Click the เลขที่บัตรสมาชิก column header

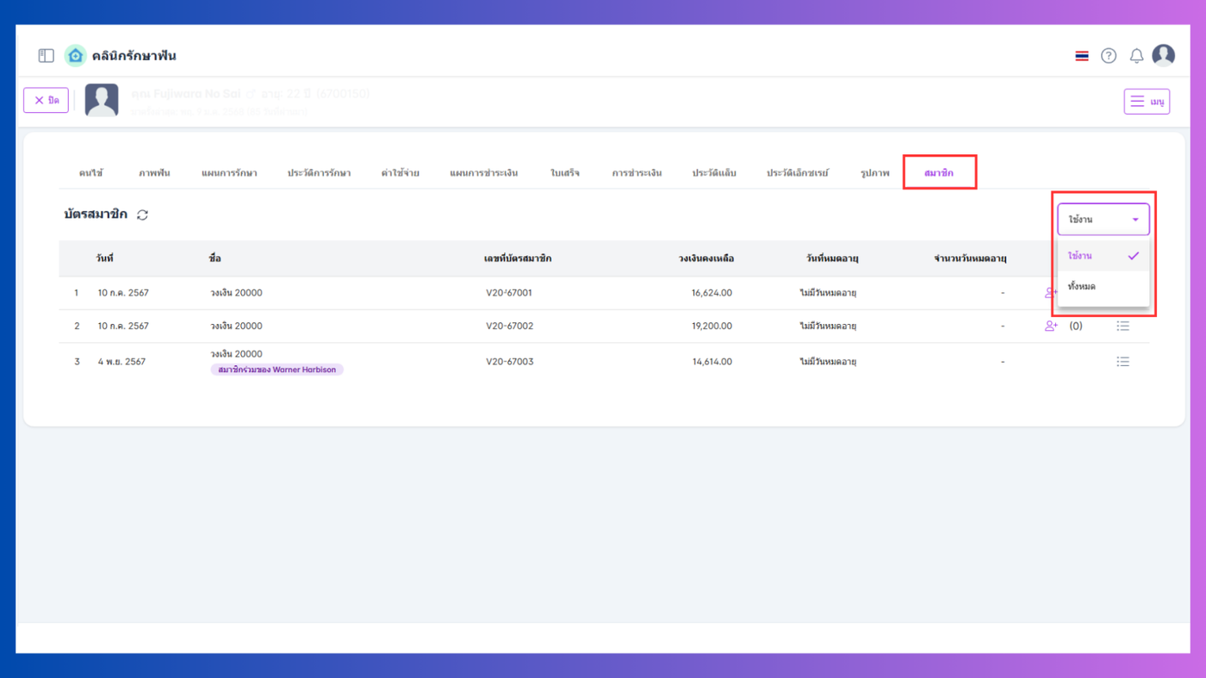coord(518,258)
